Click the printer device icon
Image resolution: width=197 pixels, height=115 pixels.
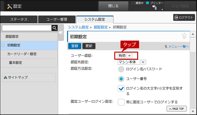[155, 8]
